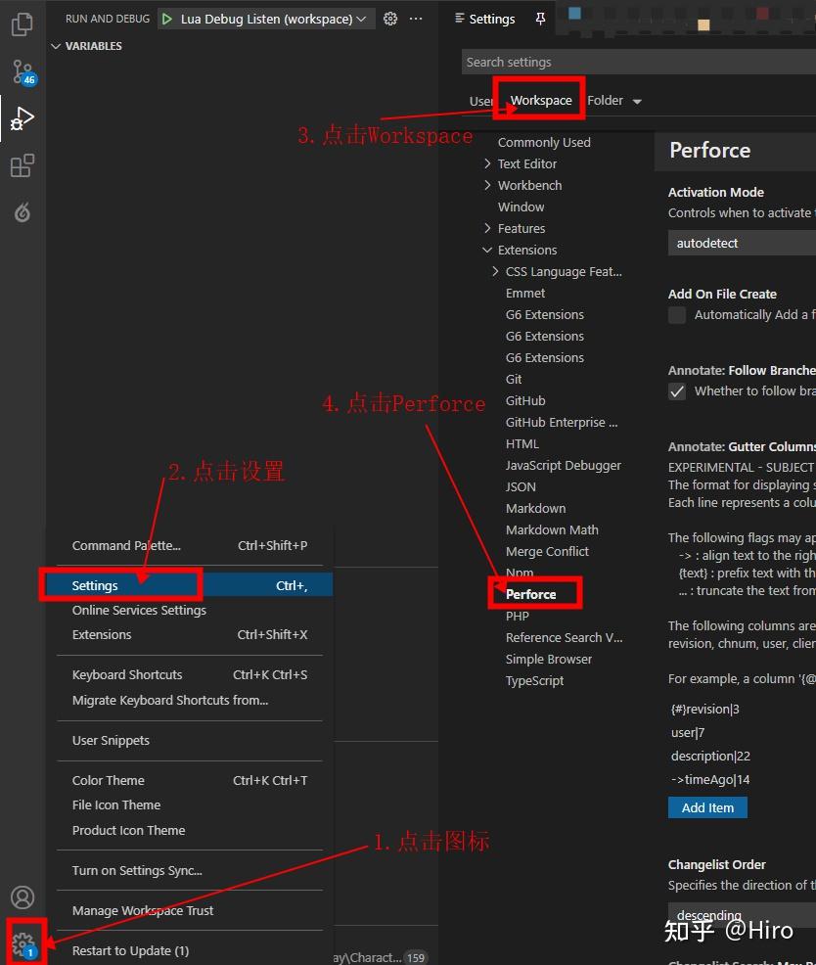816x965 pixels.
Task: Choose Keyboard Shortcuts from the menu
Action: point(127,674)
